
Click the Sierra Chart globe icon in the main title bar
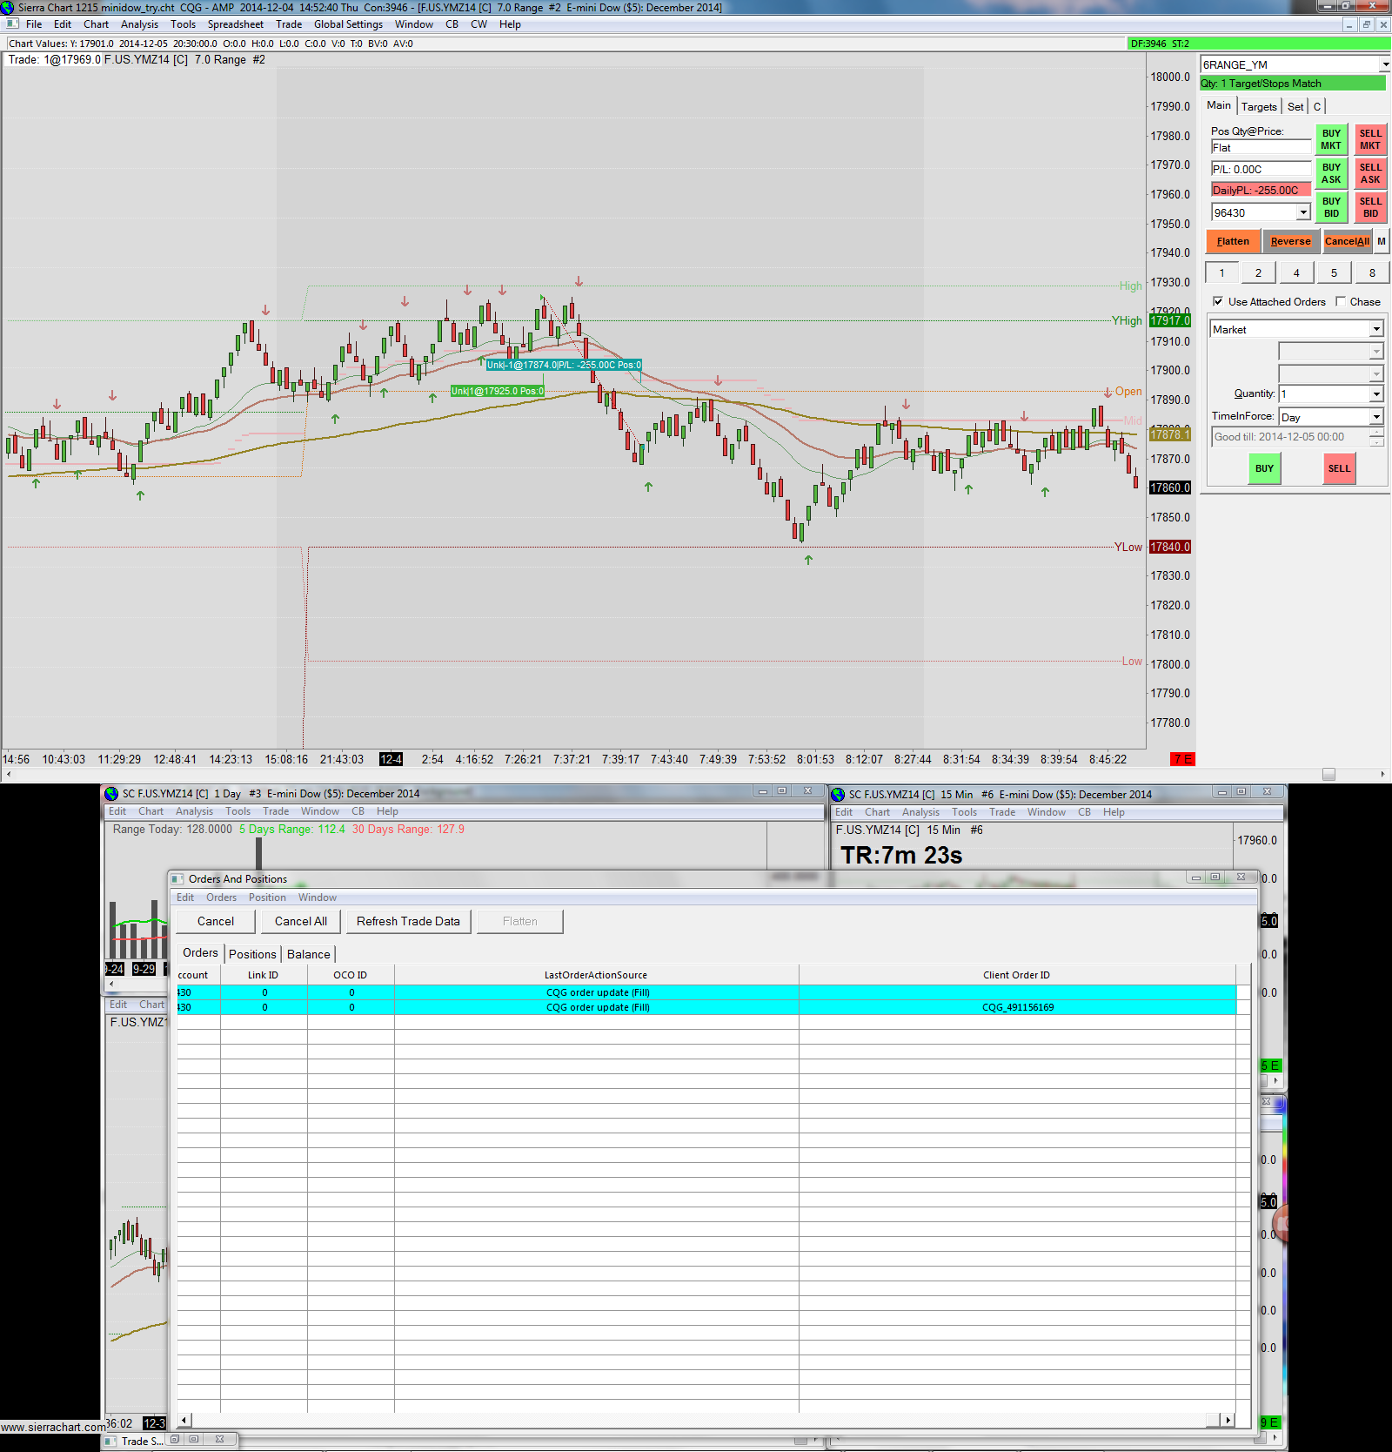point(8,8)
